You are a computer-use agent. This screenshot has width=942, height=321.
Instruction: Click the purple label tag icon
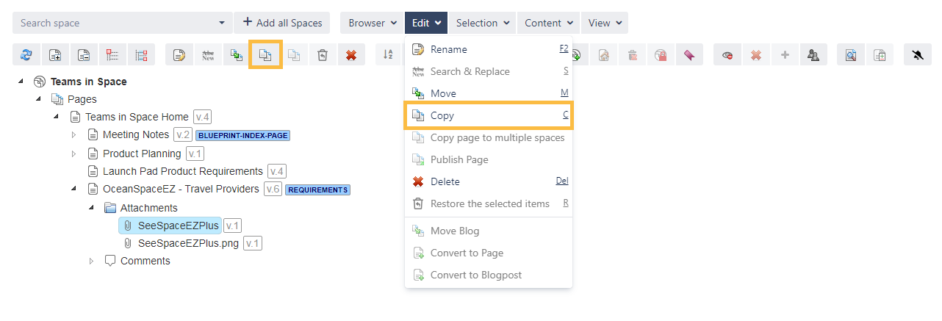[689, 55]
